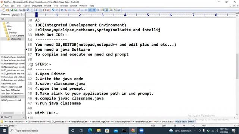Click the editor vertical scrollbar
239x134 pixels.
[237, 66]
